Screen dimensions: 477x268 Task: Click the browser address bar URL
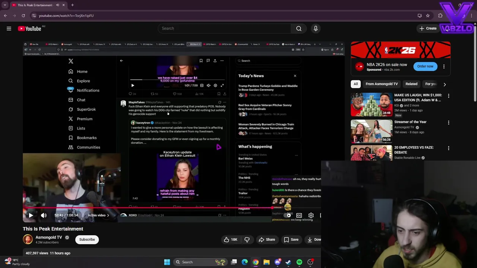[66, 16]
